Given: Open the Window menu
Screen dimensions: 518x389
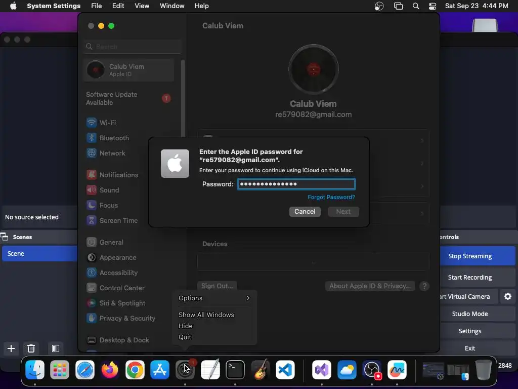Looking at the screenshot, I should coord(172,6).
